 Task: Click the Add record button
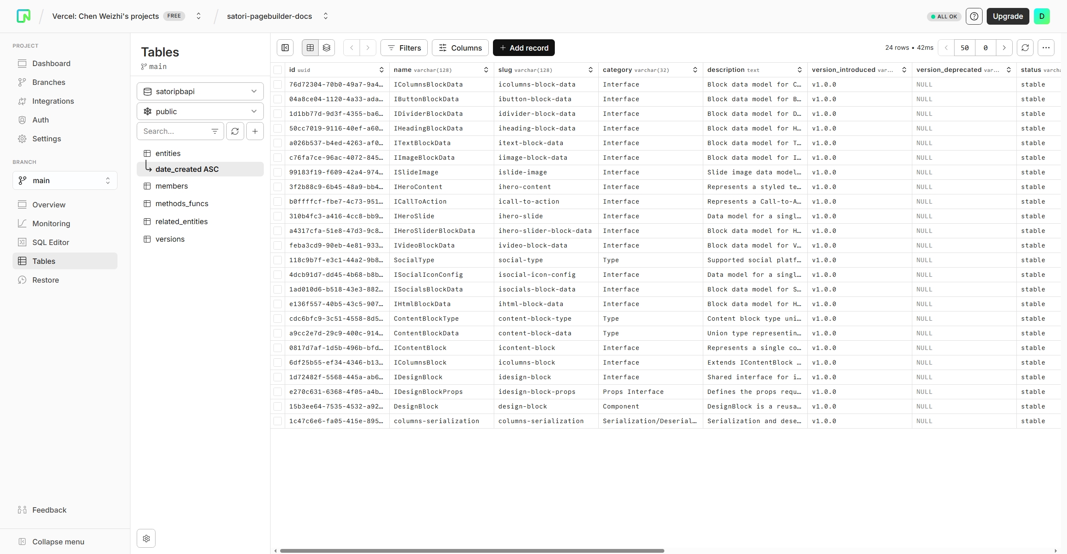(523, 48)
